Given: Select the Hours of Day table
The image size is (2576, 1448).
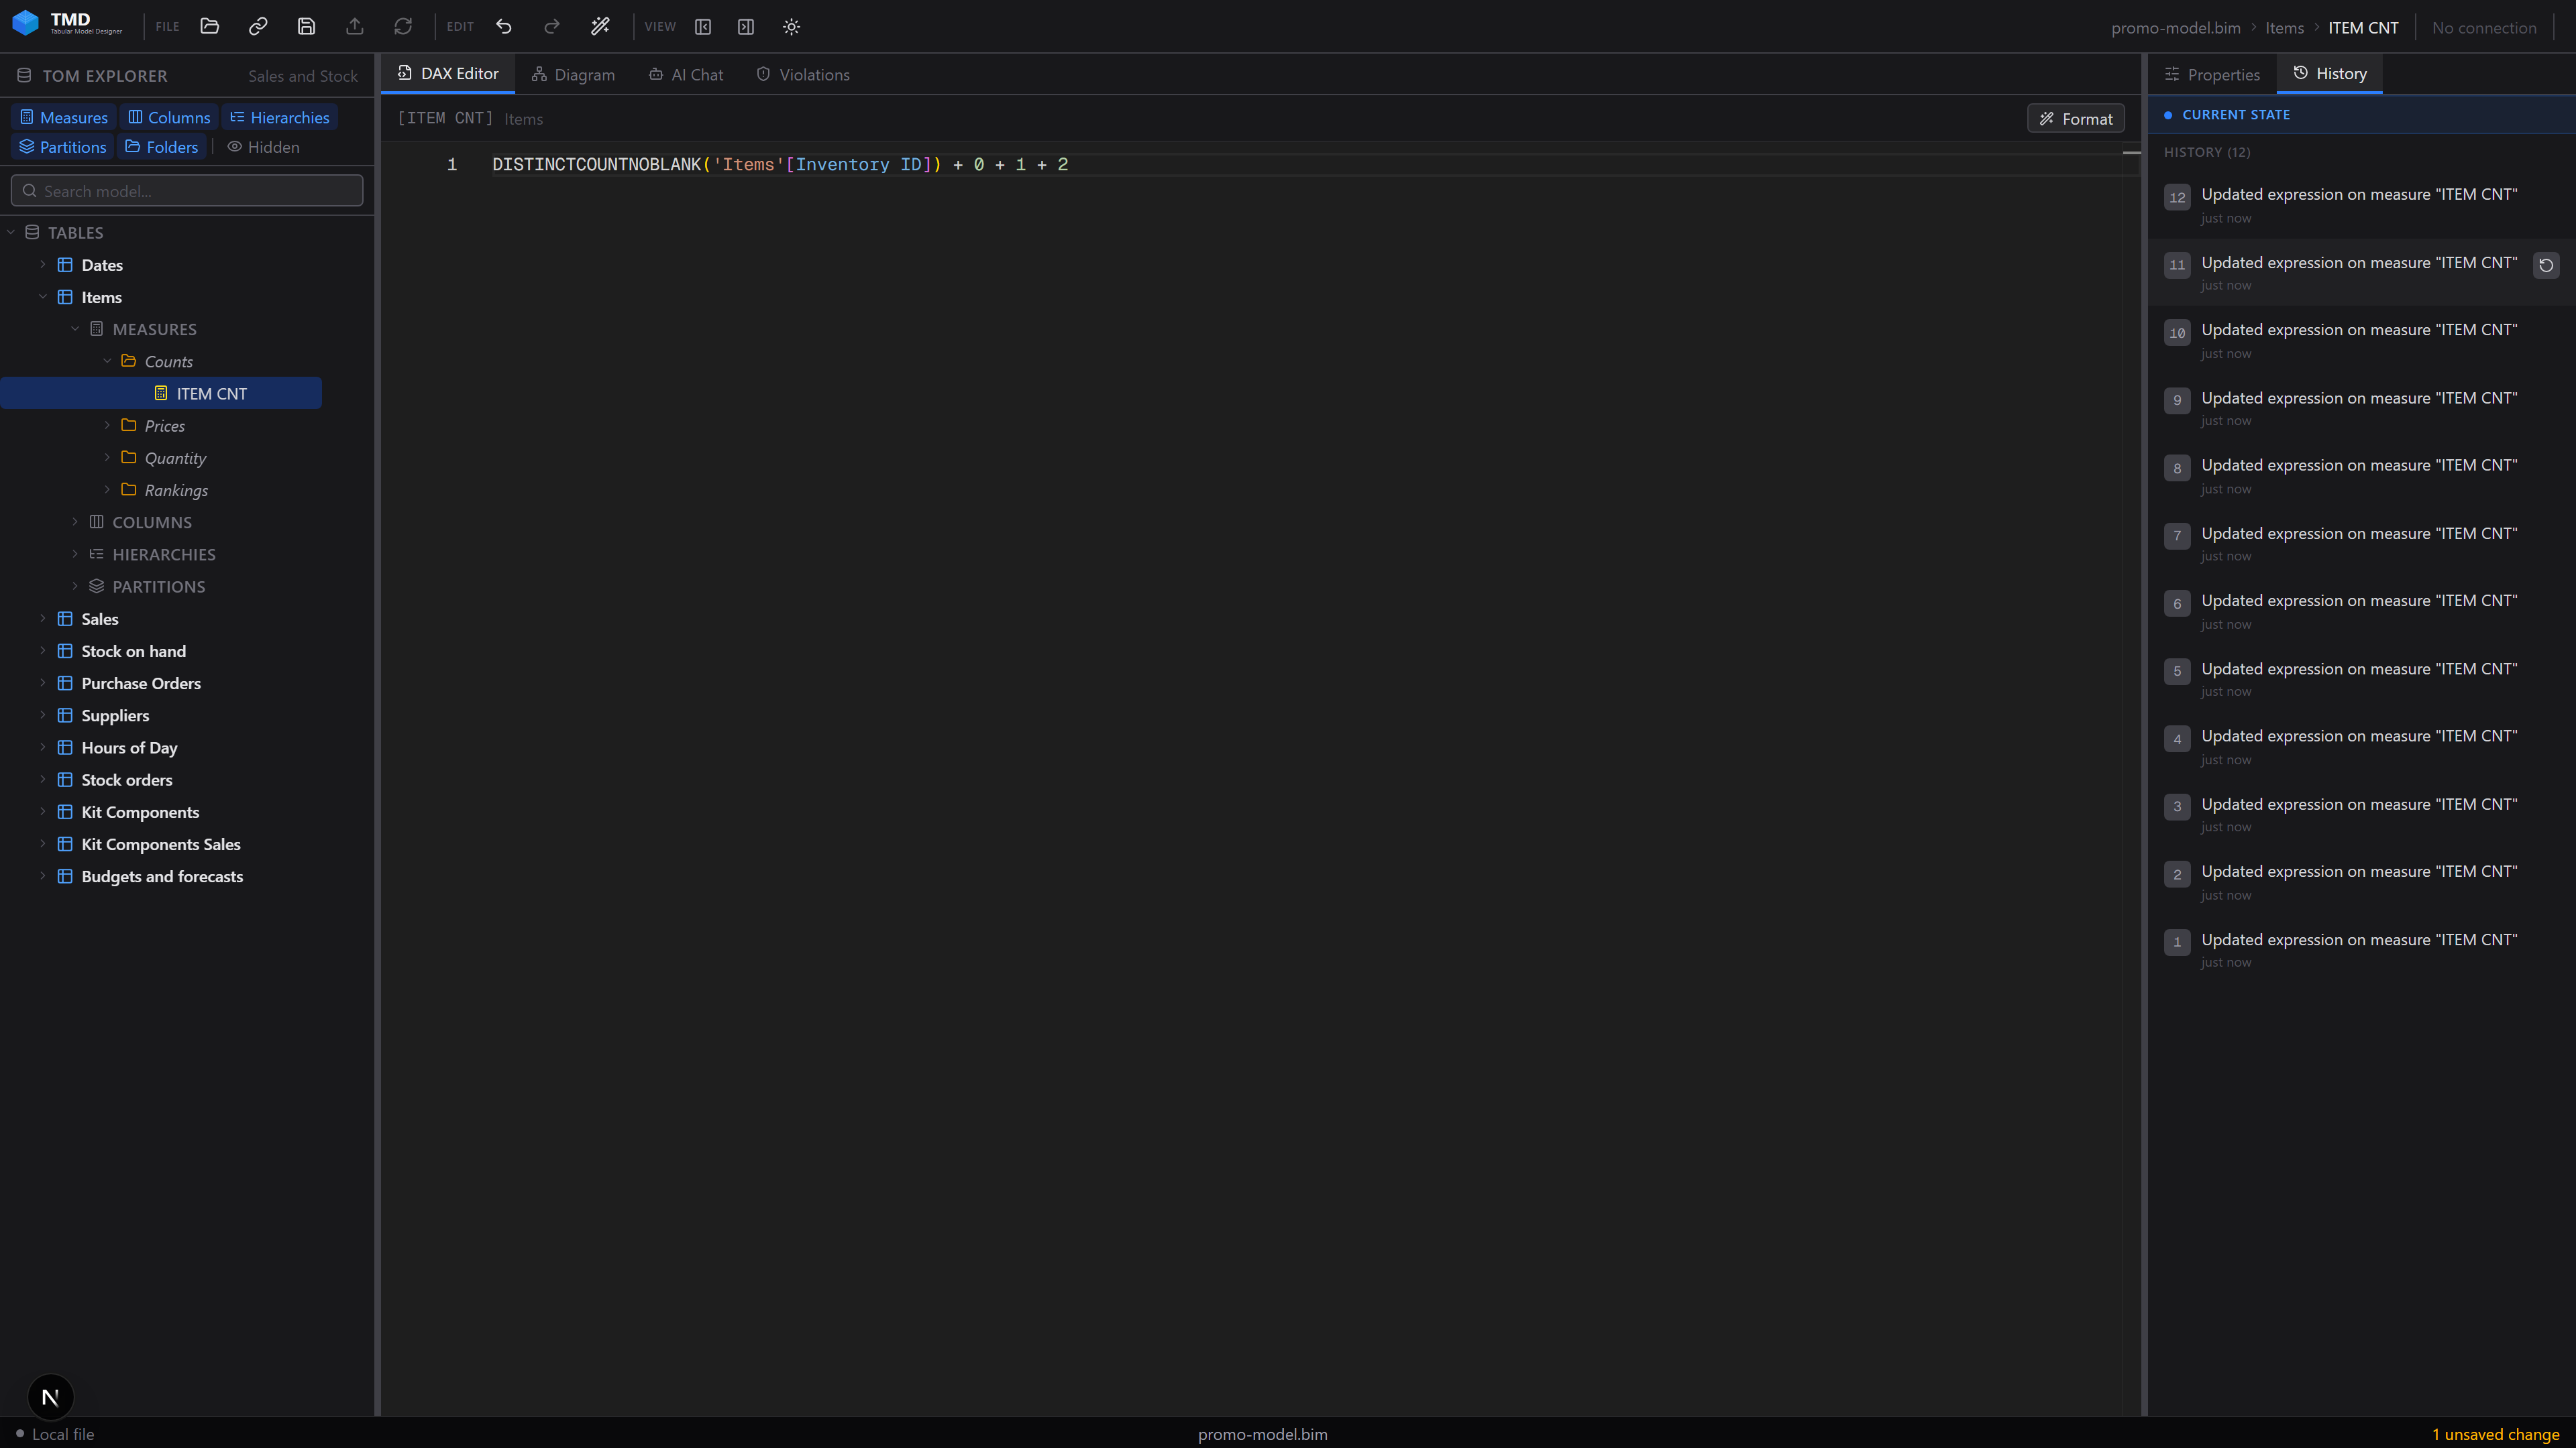Looking at the screenshot, I should pyautogui.click(x=129, y=747).
